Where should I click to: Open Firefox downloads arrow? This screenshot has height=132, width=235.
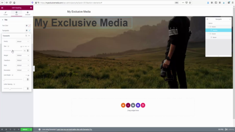(208, 3)
